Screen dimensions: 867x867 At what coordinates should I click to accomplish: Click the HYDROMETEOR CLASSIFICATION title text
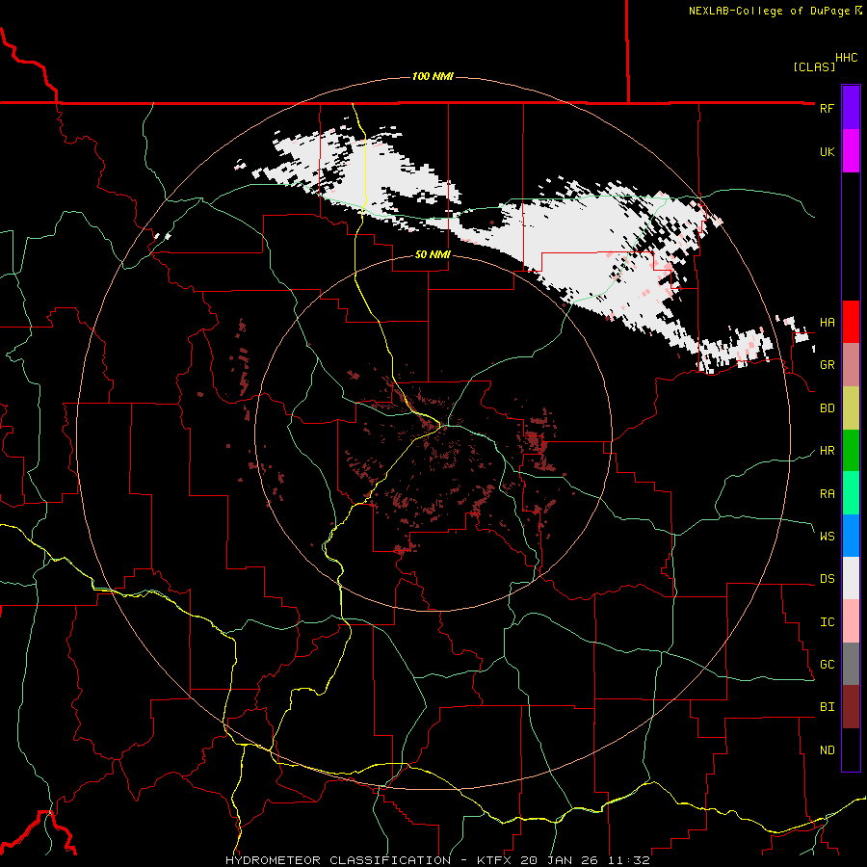tap(338, 860)
